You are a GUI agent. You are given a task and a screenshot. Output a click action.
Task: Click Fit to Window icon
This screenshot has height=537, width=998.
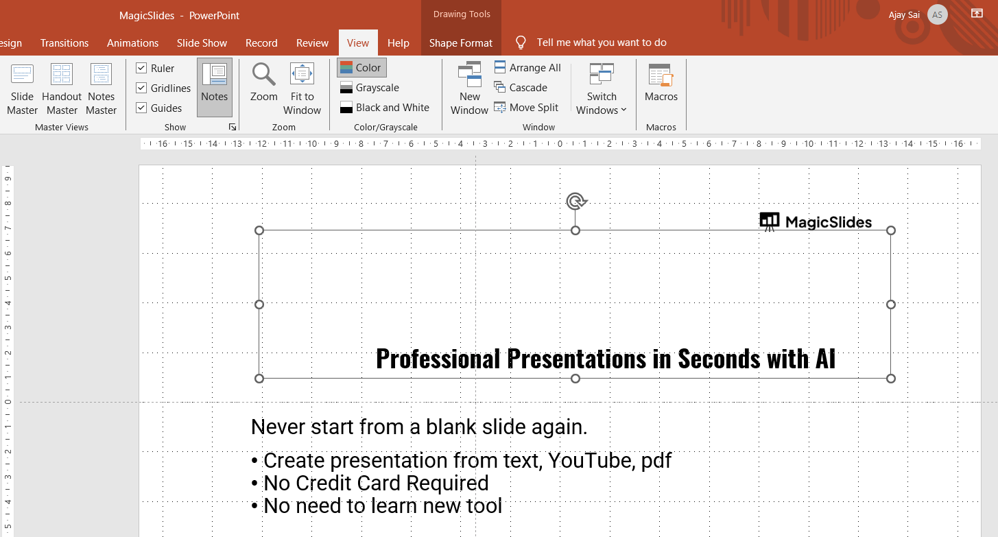click(302, 75)
